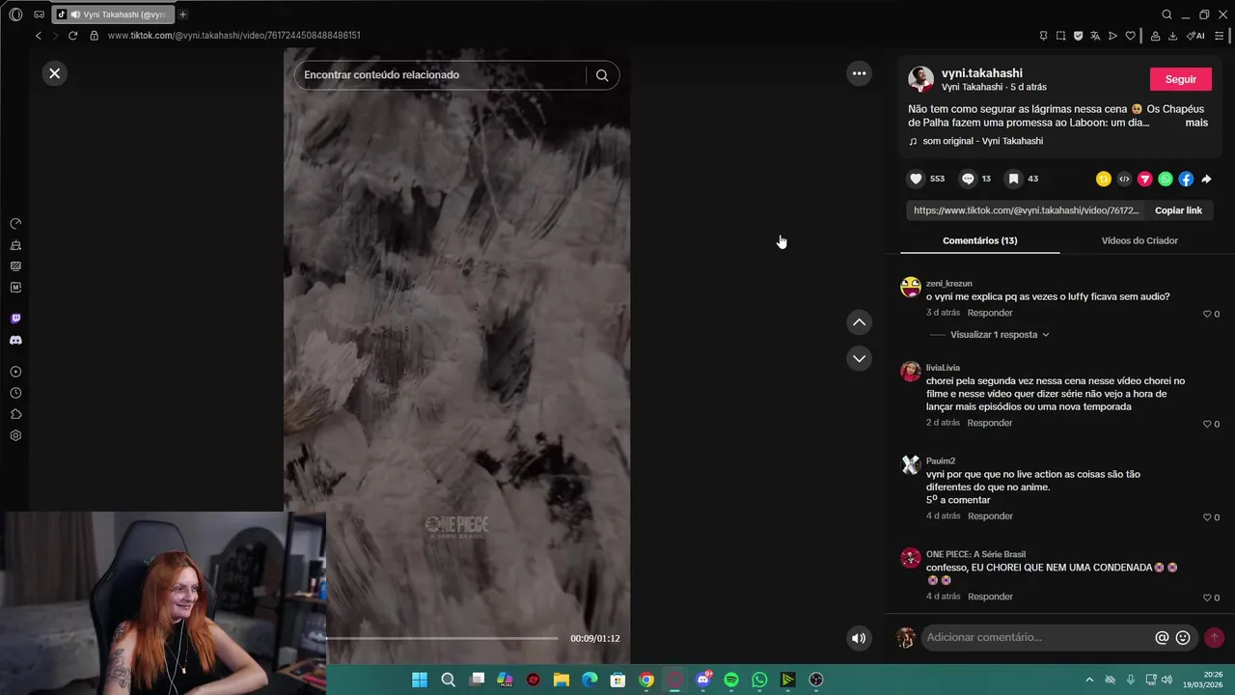Share to WhatsApp icon
Screen dimensions: 1235x695
(1166, 179)
